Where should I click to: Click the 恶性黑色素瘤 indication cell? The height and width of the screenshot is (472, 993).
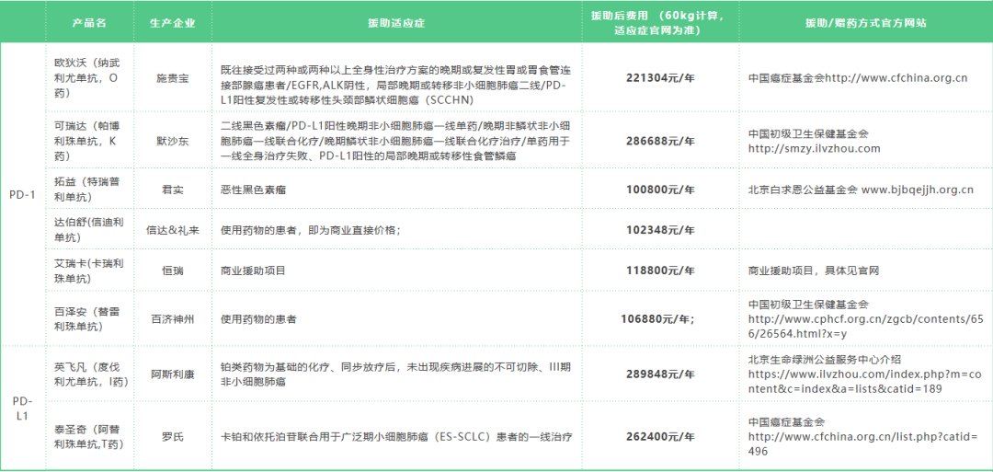(x=254, y=190)
